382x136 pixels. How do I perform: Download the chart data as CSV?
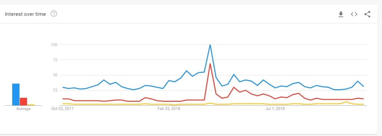tap(341, 14)
